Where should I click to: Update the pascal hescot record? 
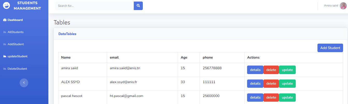[287, 98]
